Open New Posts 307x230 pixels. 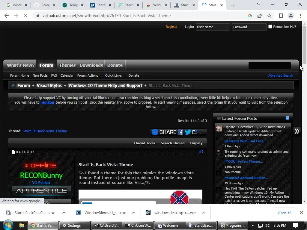(40, 75)
